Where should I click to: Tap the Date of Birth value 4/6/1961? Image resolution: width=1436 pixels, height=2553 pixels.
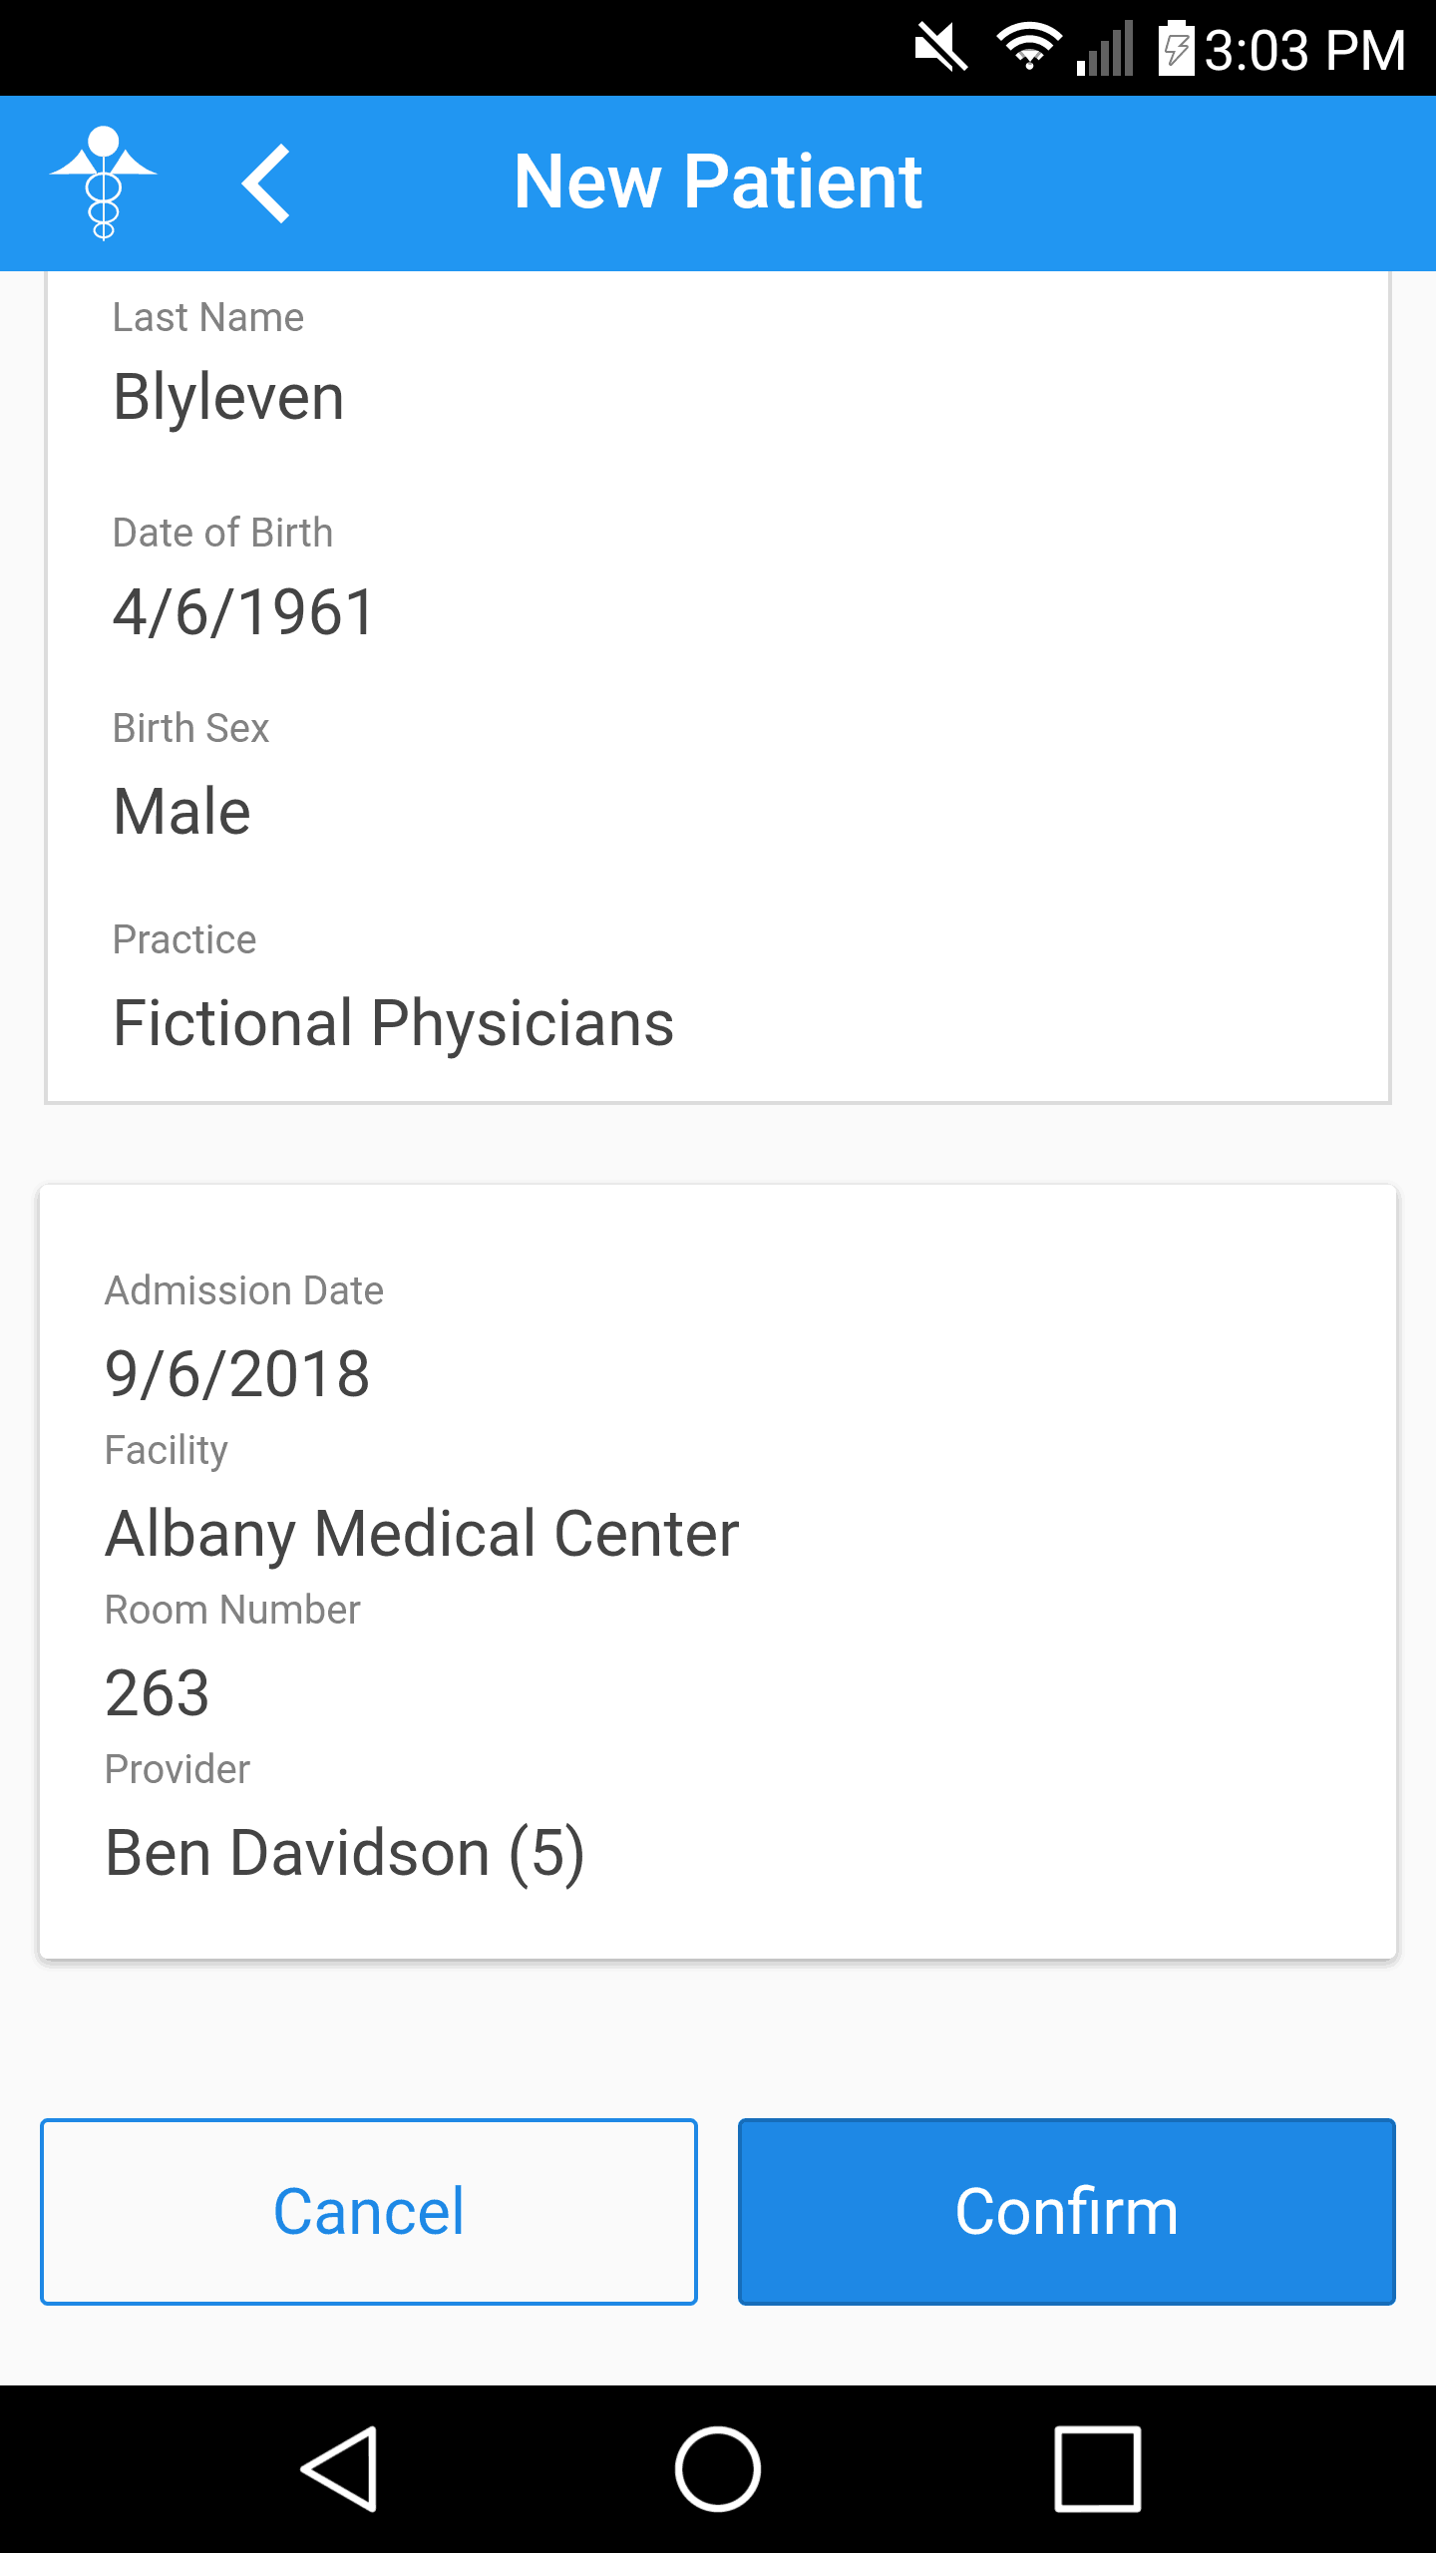(x=243, y=611)
